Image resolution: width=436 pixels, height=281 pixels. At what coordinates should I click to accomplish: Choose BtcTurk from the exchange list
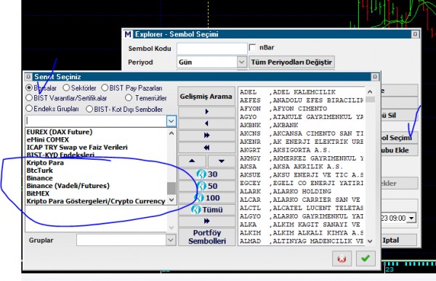(40, 171)
